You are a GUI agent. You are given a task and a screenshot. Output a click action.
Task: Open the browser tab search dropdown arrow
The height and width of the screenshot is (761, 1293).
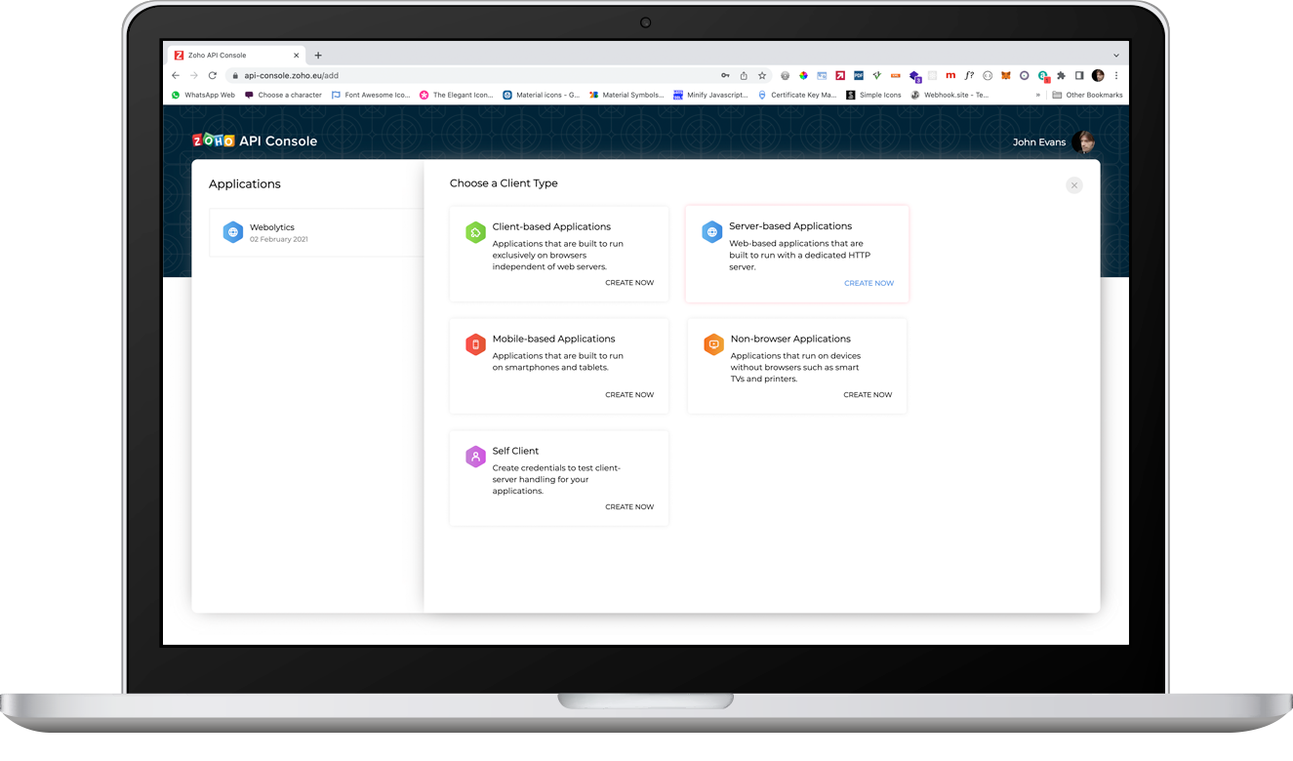1115,55
